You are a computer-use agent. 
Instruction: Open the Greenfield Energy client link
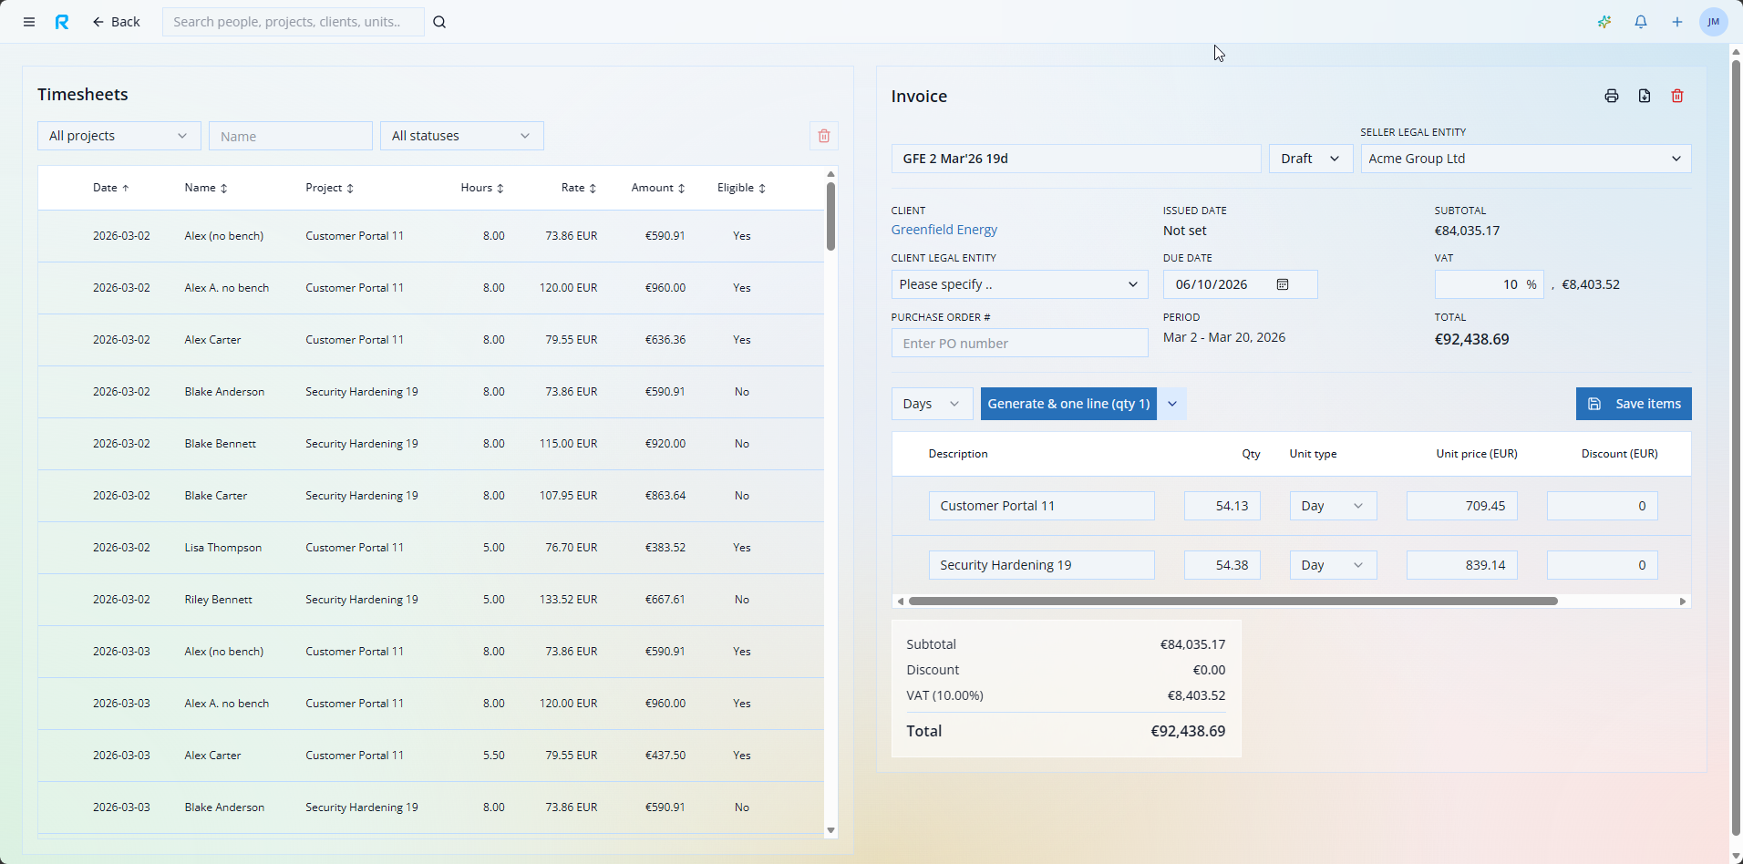coord(943,230)
